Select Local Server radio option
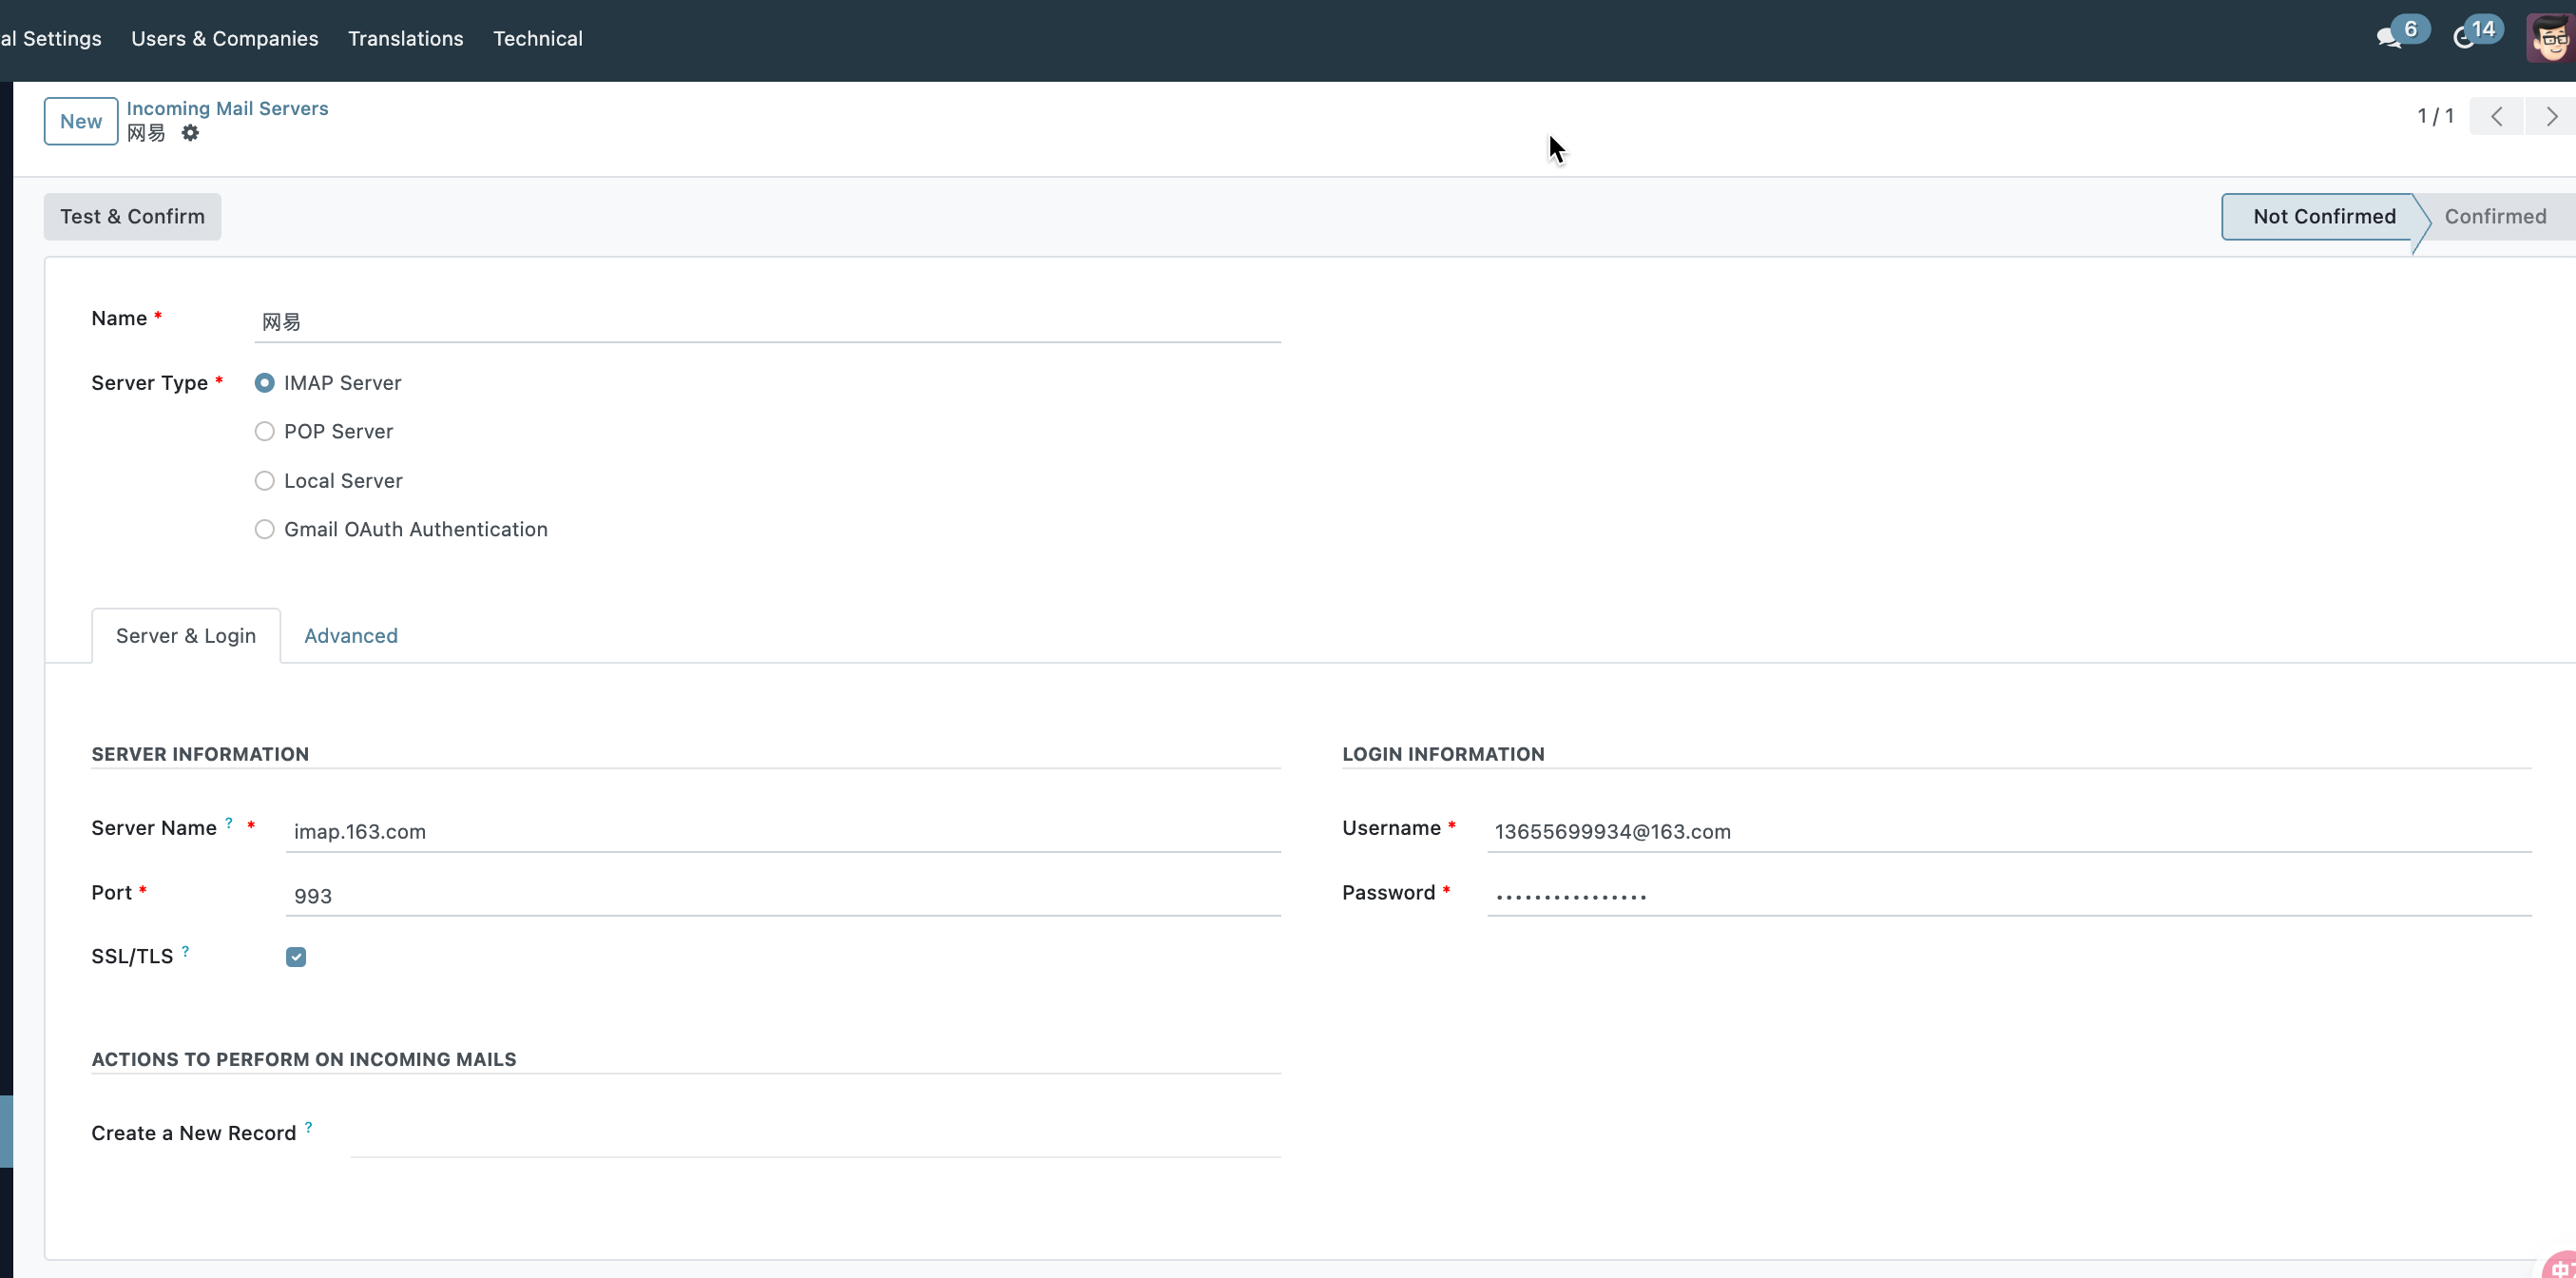The width and height of the screenshot is (2576, 1278). [264, 481]
